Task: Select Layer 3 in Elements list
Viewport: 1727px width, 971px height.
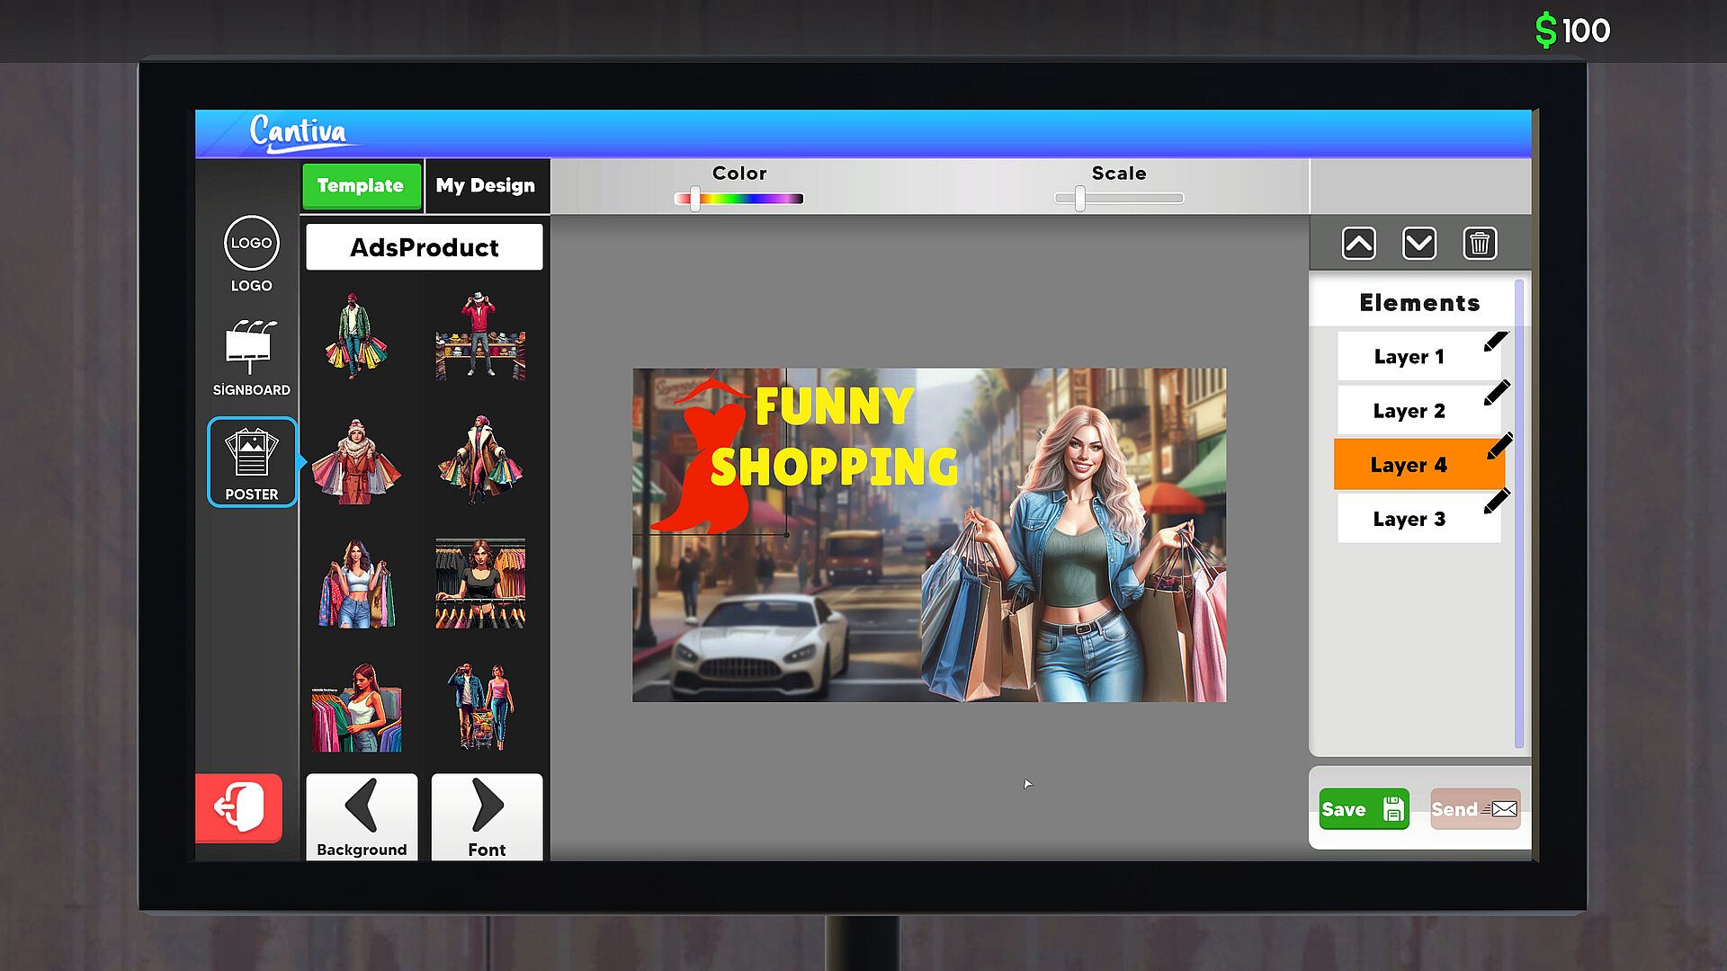Action: coord(1409,519)
